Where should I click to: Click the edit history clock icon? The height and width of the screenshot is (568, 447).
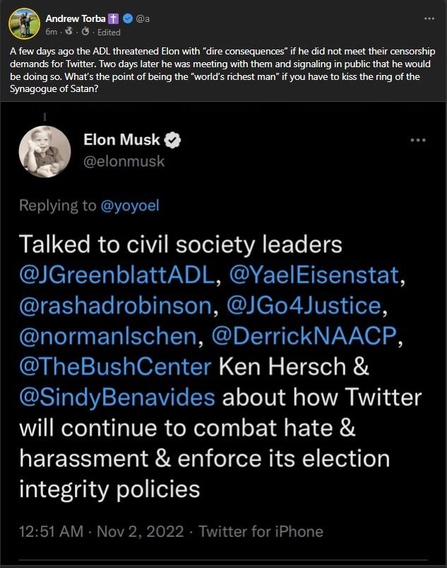[x=84, y=33]
